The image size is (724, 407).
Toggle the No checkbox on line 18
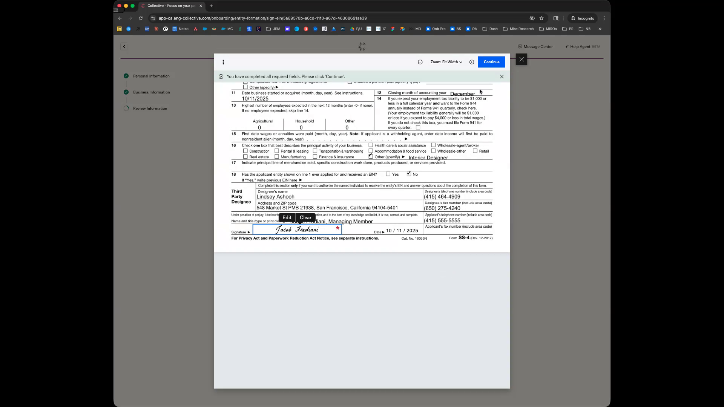(x=409, y=174)
